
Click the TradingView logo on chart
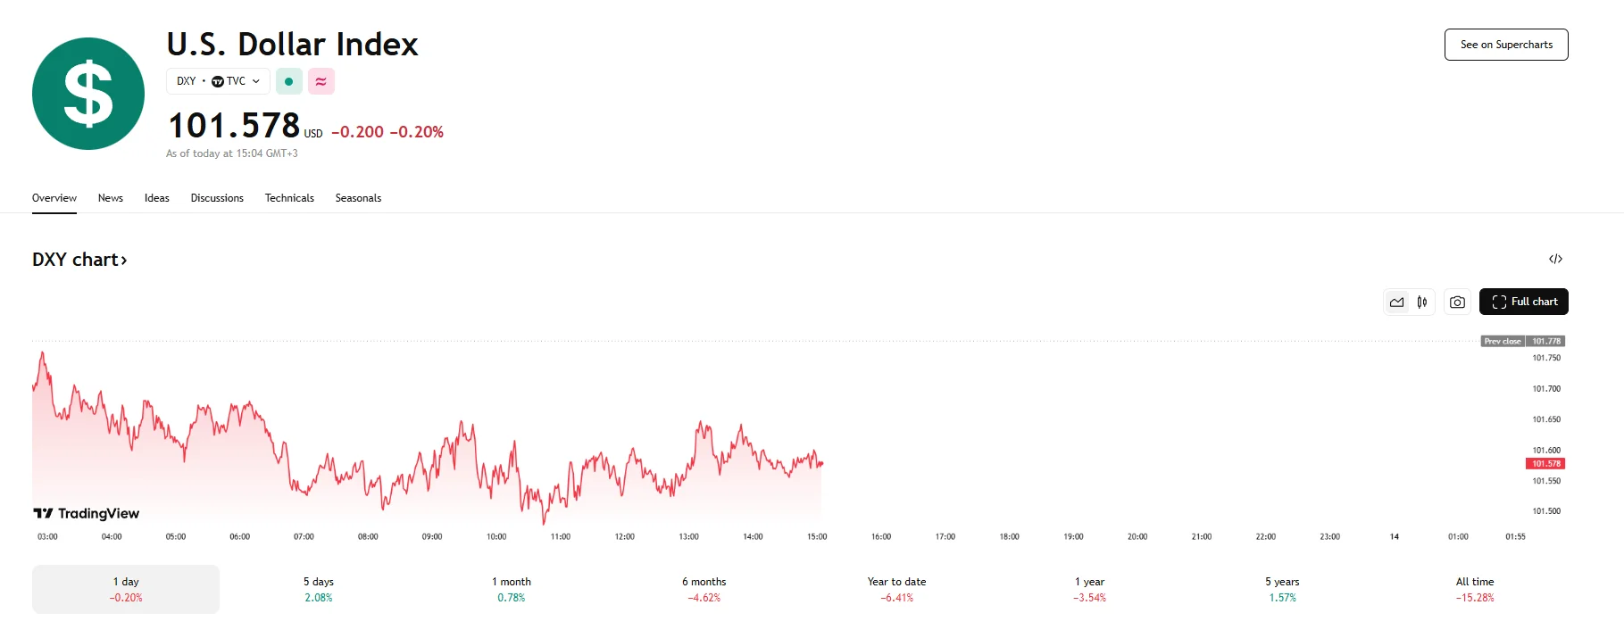pyautogui.click(x=87, y=513)
